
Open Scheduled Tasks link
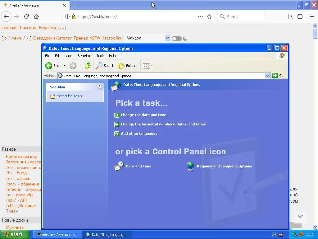[69, 96]
